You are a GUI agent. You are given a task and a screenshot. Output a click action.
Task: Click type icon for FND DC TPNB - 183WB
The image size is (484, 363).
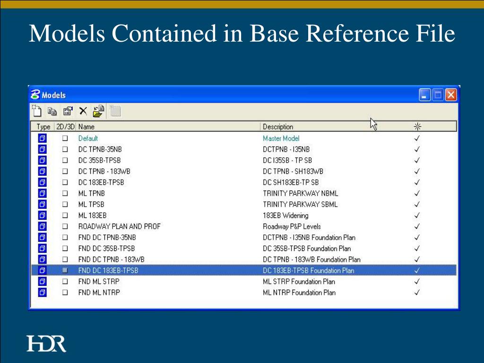(42, 259)
